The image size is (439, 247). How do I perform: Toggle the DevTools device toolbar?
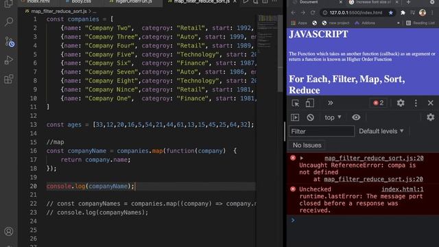pyautogui.click(x=309, y=103)
